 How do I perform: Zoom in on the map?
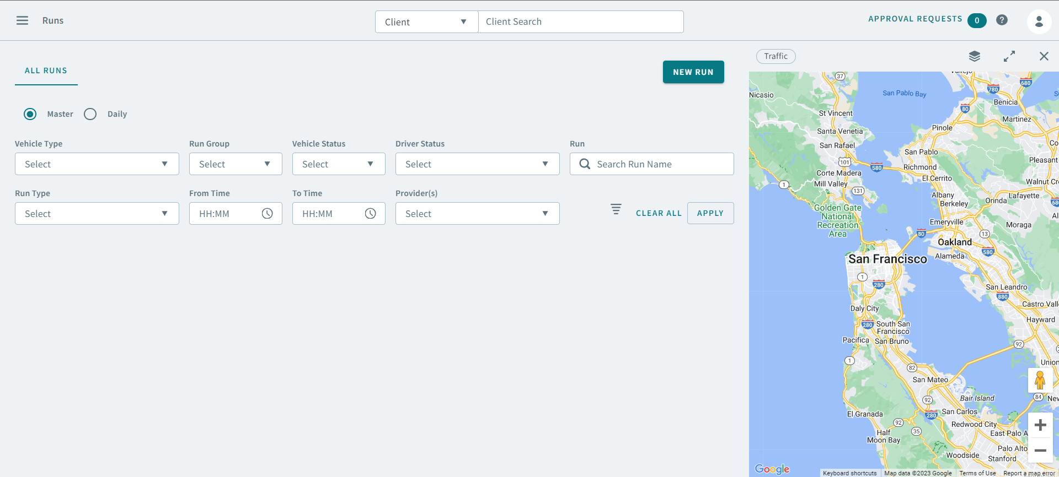coord(1040,425)
